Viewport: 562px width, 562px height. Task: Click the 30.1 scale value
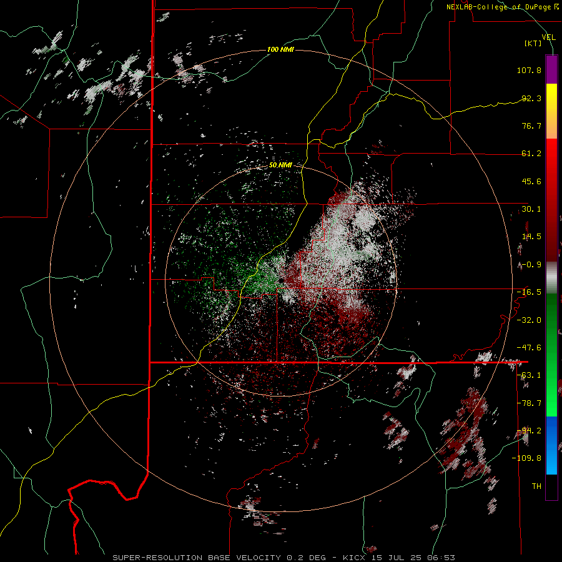point(531,209)
